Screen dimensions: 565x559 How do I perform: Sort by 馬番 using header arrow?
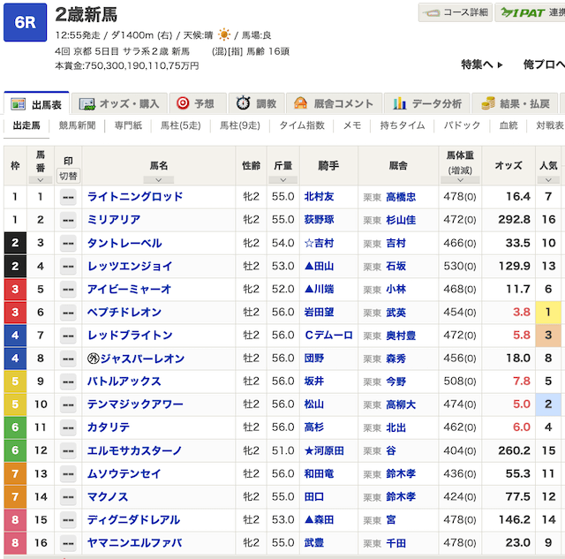[x=40, y=179]
